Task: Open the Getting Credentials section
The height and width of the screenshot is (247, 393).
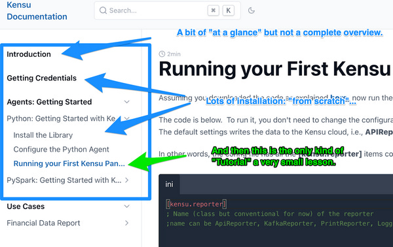Action: pyautogui.click(x=42, y=78)
